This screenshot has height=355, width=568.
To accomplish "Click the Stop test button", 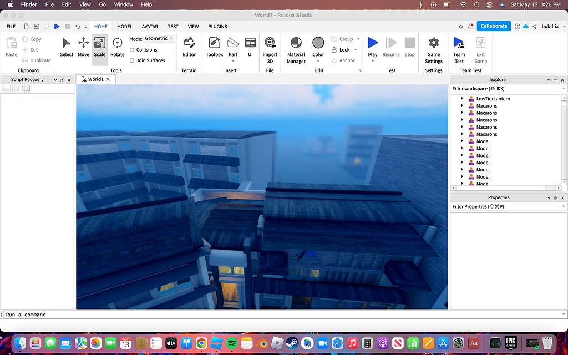I will (410, 48).
